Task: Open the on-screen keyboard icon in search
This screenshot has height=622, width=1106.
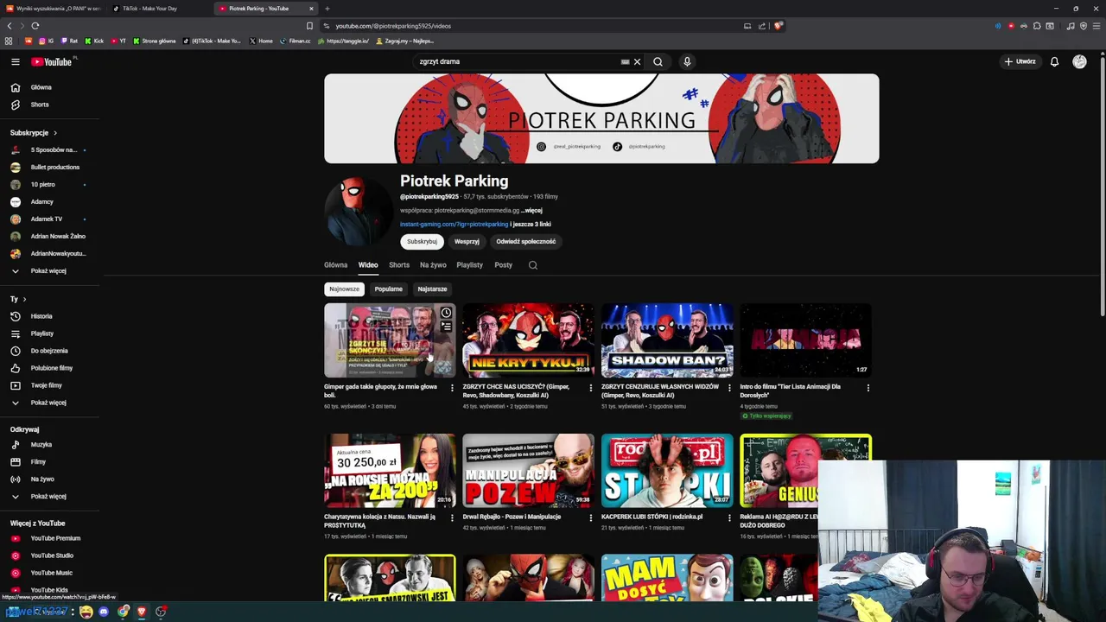Action: point(625,61)
